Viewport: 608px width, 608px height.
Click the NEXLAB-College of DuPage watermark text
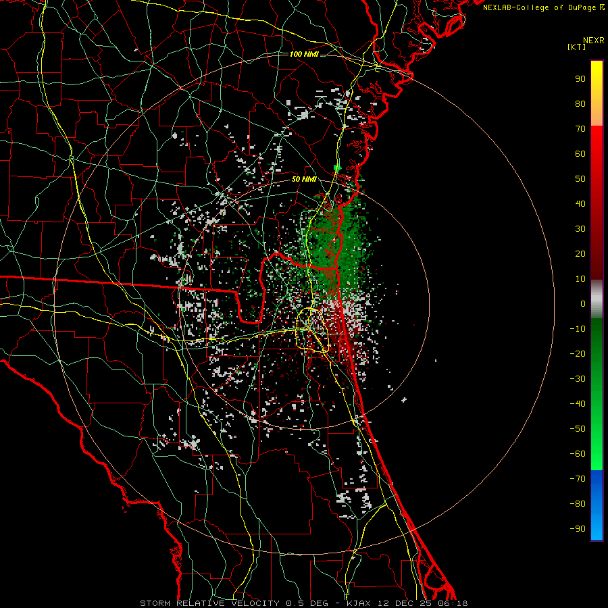coord(543,7)
